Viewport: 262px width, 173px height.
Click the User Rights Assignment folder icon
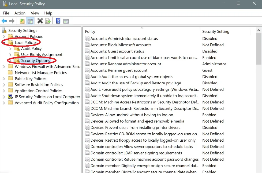[17, 55]
